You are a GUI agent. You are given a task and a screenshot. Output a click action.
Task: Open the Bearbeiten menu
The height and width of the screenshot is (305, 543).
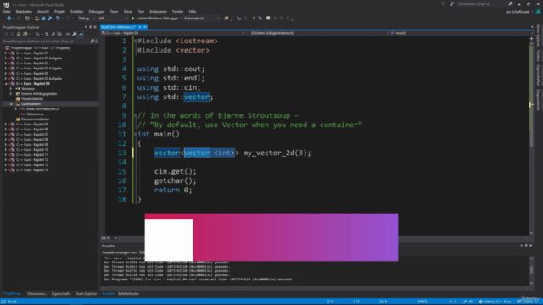(x=24, y=11)
